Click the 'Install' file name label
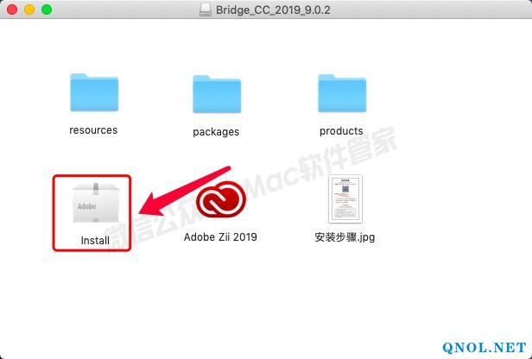Screen dimensions: 532x359 pyautogui.click(x=95, y=241)
